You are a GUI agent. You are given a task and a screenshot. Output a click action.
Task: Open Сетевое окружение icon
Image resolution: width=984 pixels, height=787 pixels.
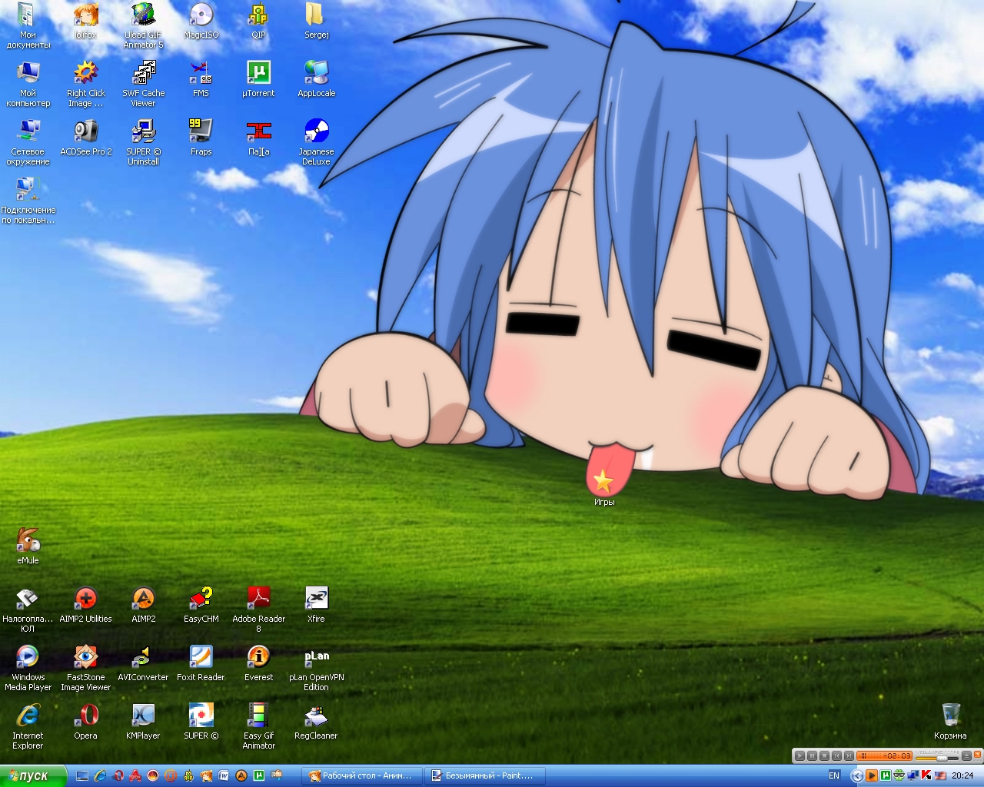pos(28,142)
